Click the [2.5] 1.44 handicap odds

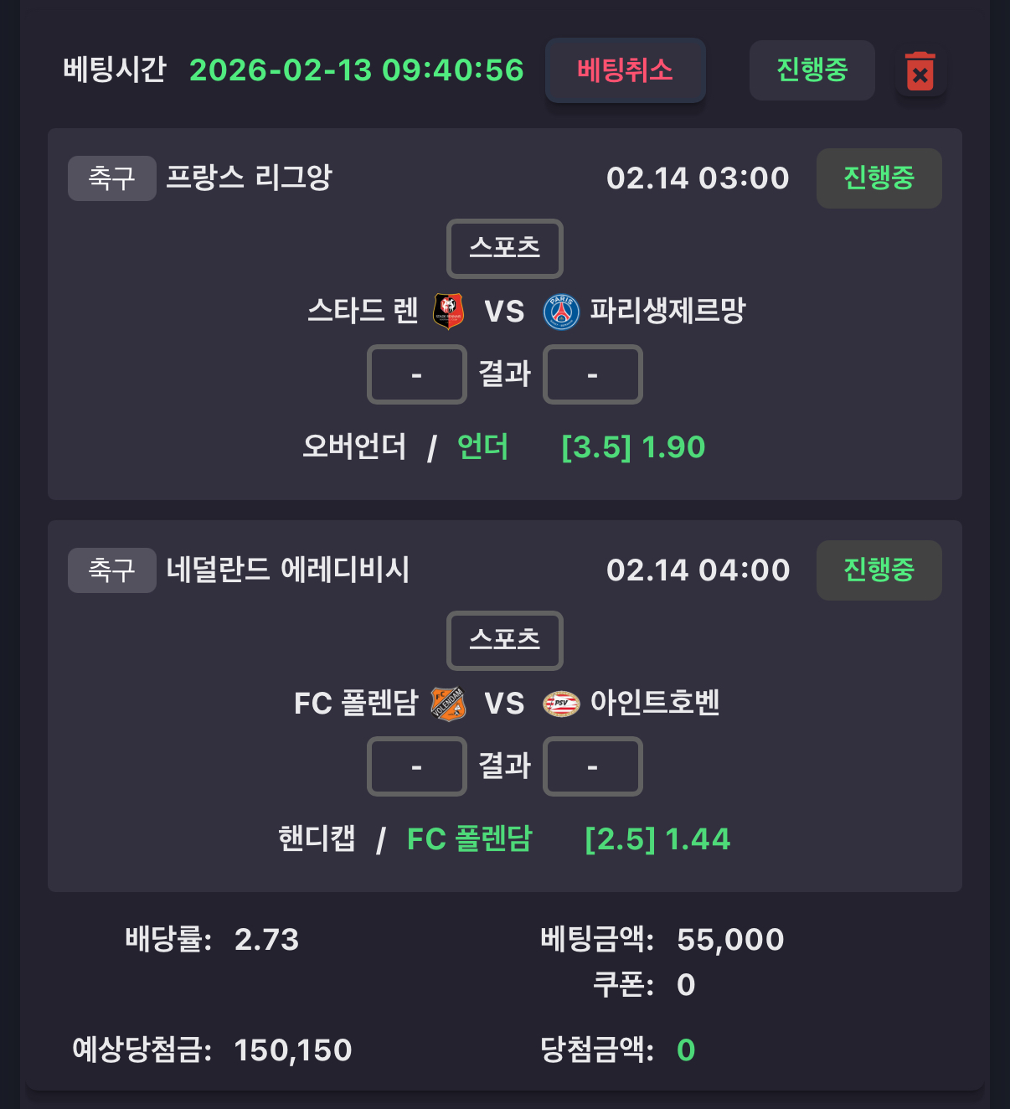(657, 839)
